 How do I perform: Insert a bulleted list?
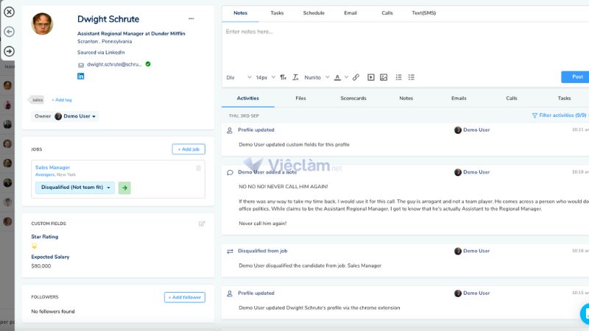(x=412, y=77)
